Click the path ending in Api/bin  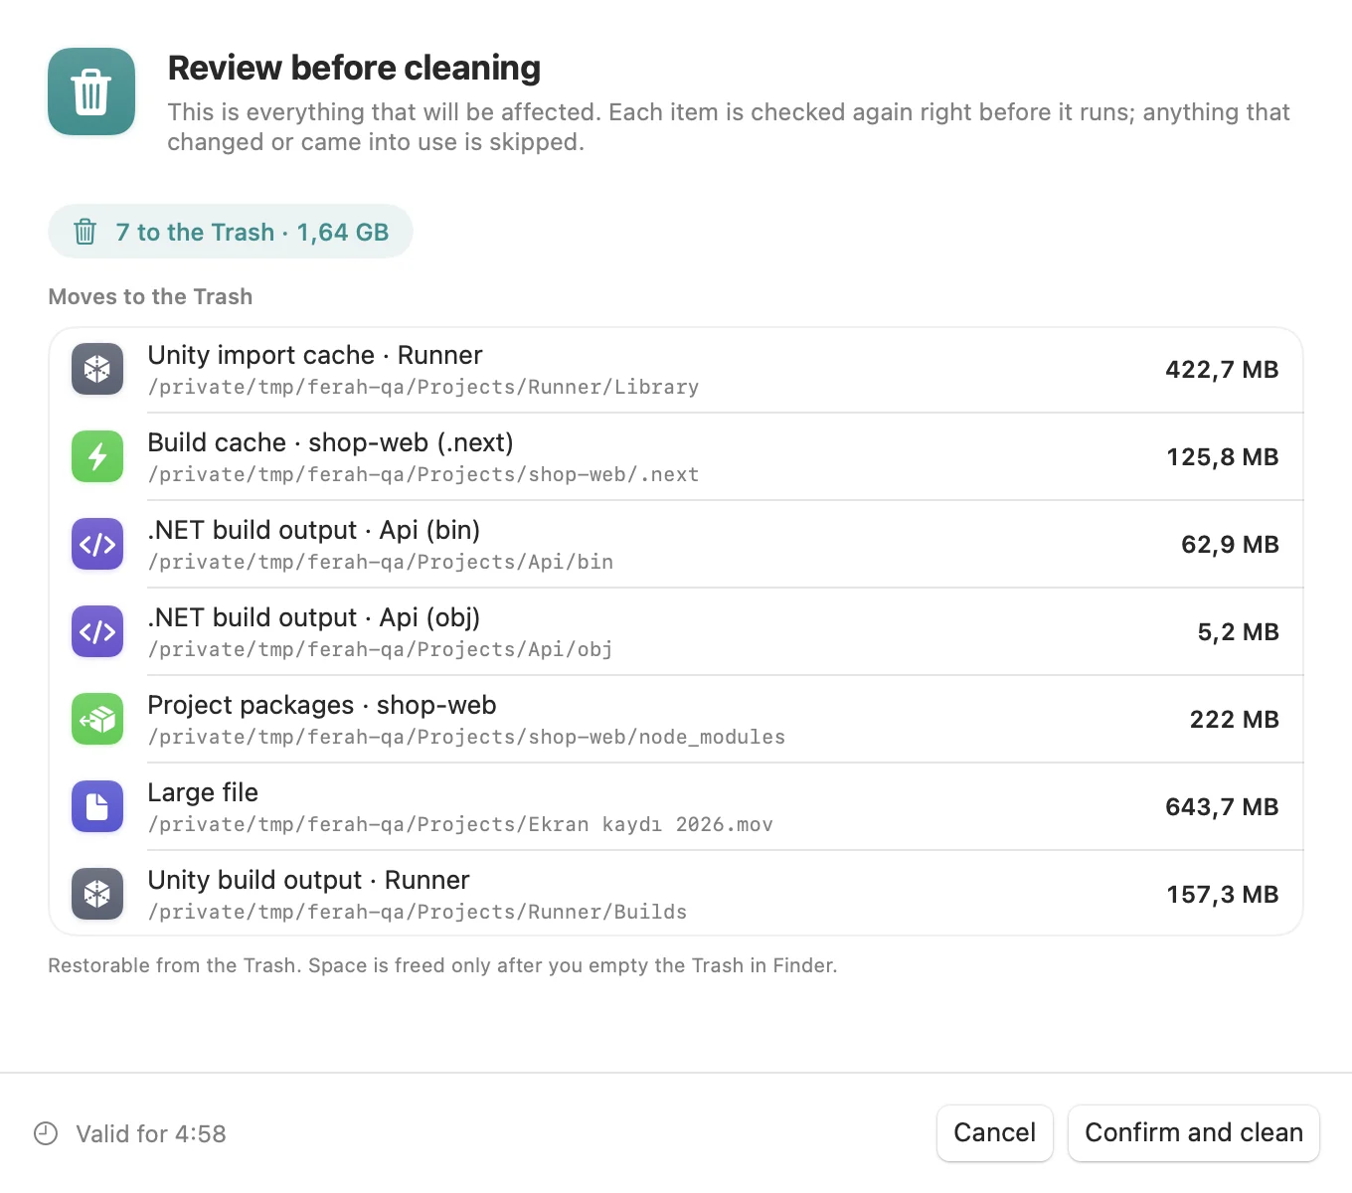(x=381, y=562)
